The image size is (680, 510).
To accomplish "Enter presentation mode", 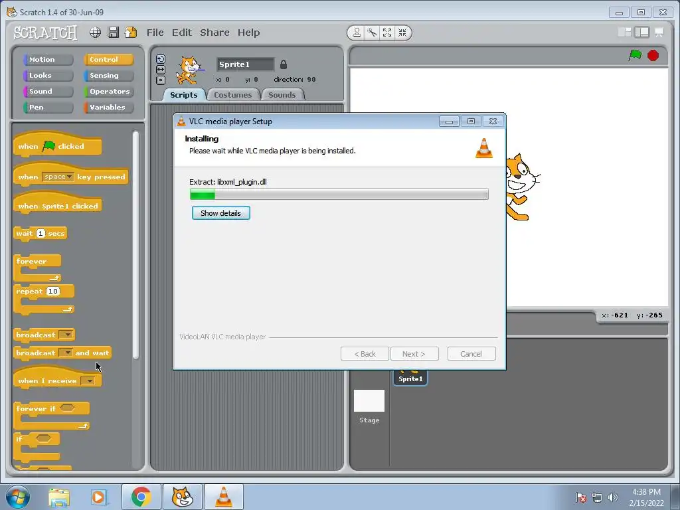I will point(659,32).
